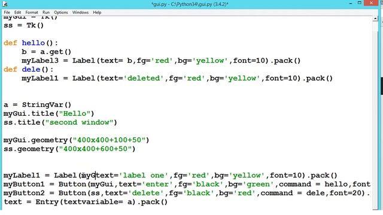Minimize the gui.py window
The image size is (383, 215).
351,3
